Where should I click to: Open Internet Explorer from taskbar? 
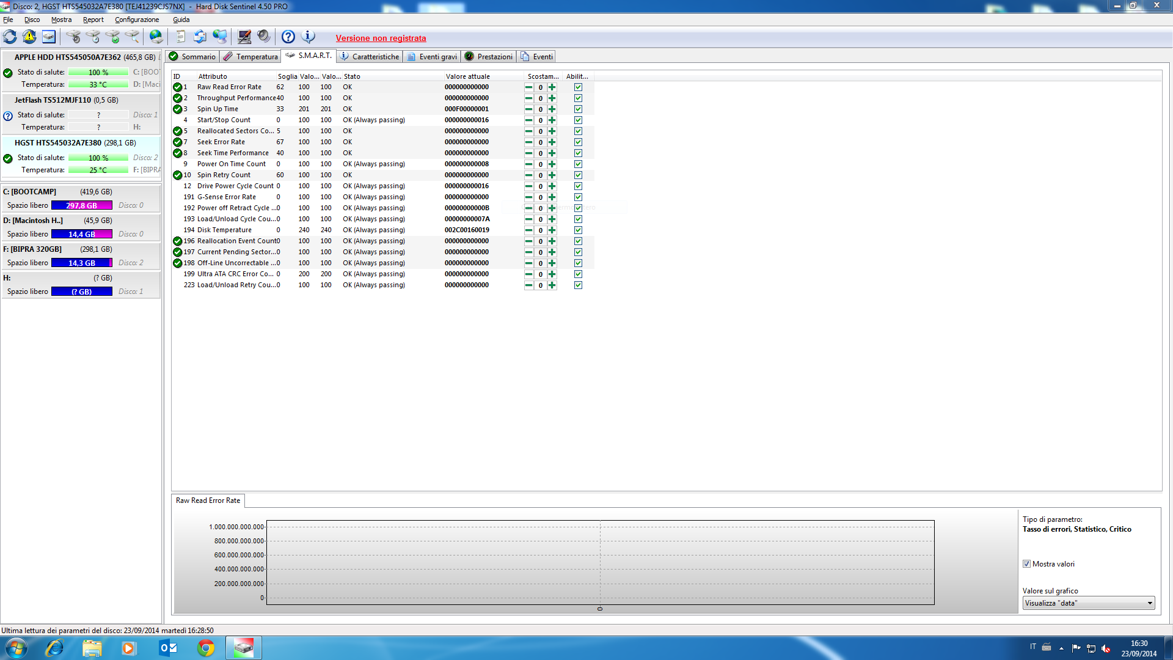click(x=54, y=648)
